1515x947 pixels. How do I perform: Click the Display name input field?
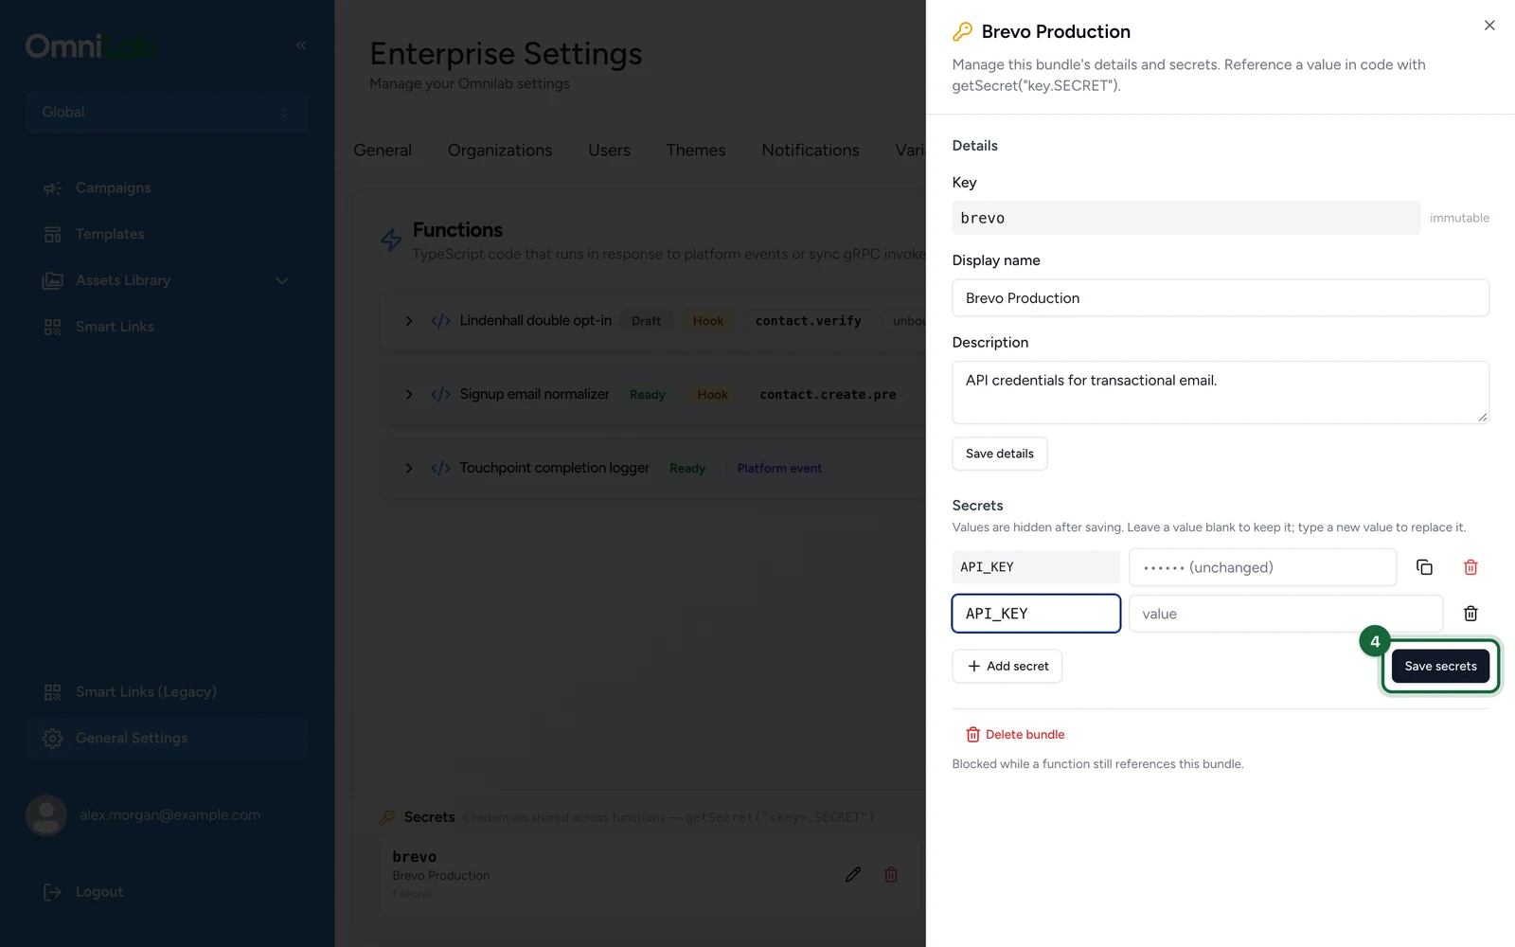pyautogui.click(x=1221, y=298)
